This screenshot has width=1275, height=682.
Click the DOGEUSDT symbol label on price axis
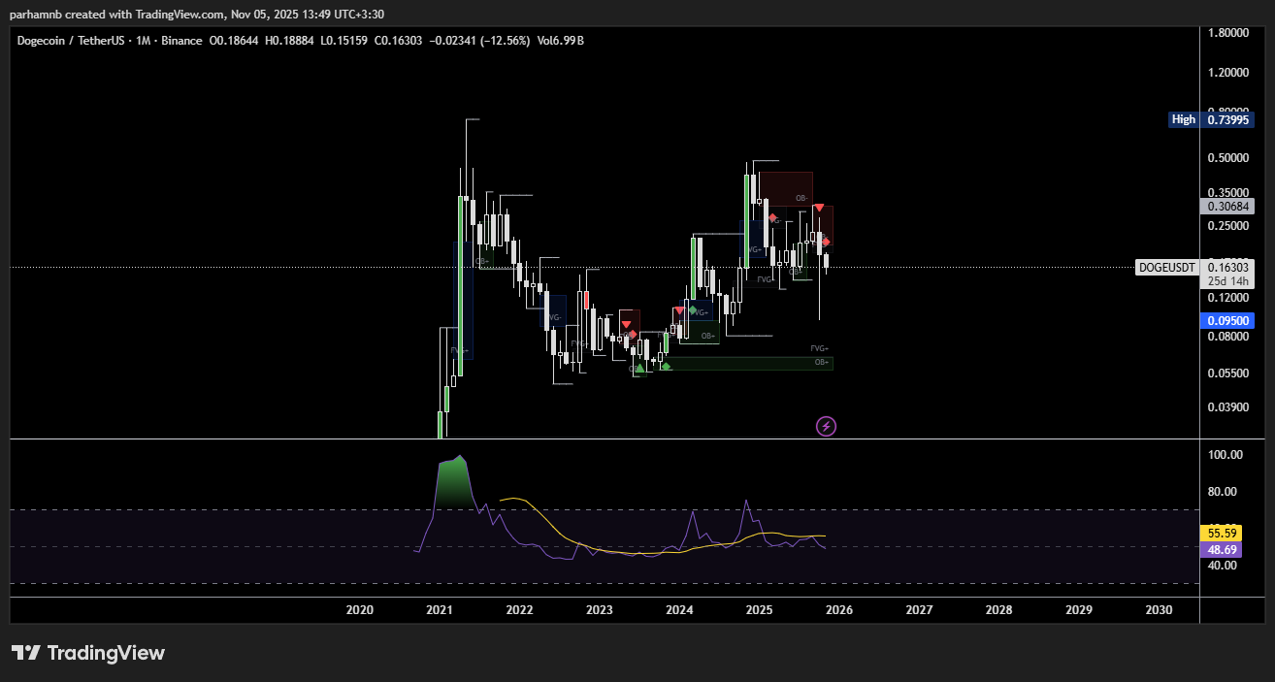coord(1166,267)
